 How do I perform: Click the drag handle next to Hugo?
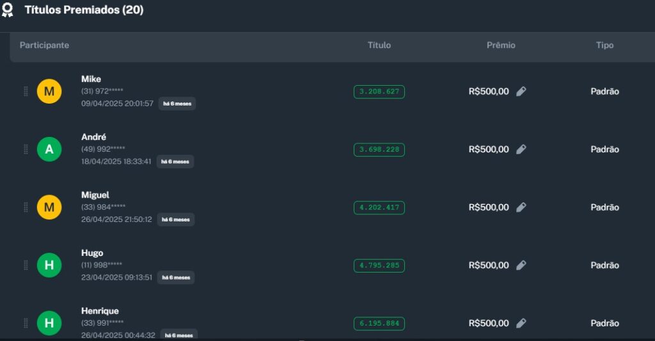(26, 265)
